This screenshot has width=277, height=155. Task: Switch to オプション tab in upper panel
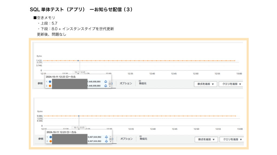pyautogui.click(x=126, y=83)
